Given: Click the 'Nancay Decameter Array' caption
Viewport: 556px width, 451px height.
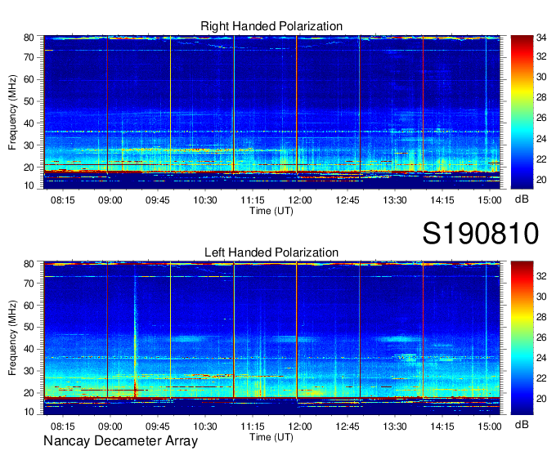Looking at the screenshot, I should [120, 441].
